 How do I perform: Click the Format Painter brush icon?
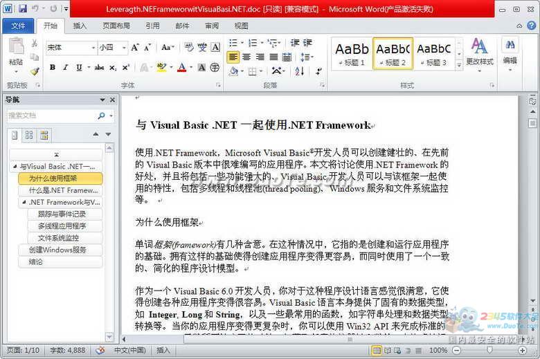tap(34, 71)
